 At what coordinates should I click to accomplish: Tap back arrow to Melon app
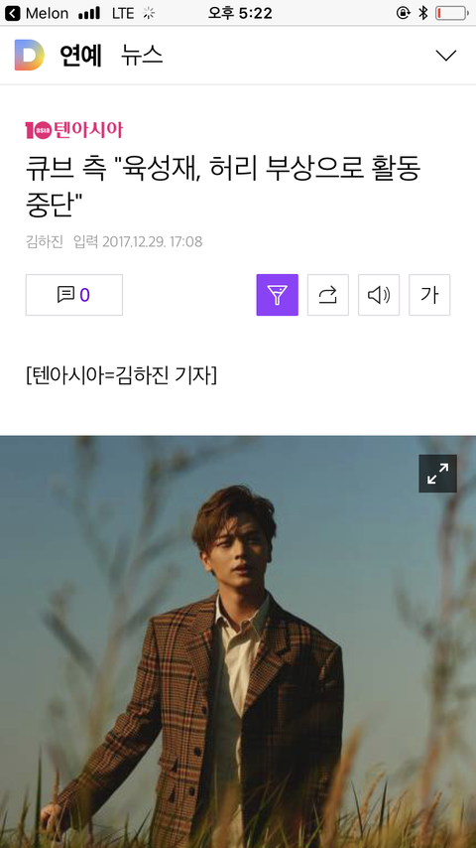(13, 13)
